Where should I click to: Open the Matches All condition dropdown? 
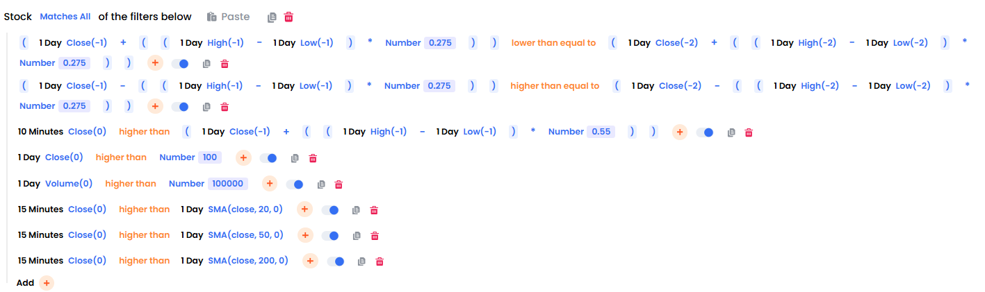click(65, 17)
